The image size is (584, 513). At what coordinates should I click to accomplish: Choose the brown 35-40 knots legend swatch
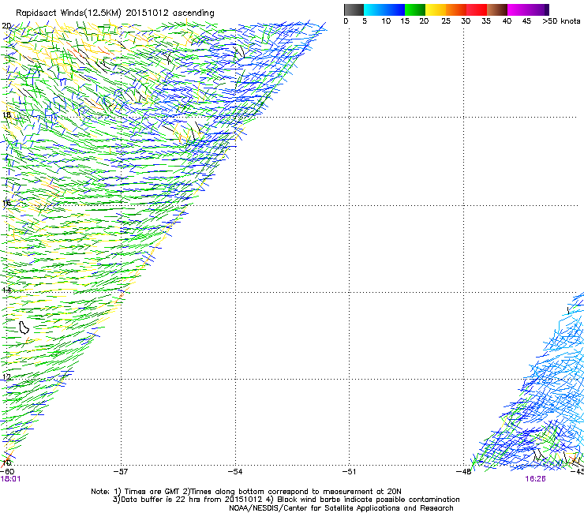[497, 9]
